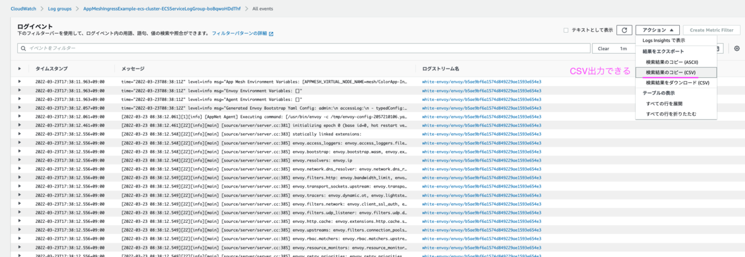The image size is (745, 257).
Task: Select 検索結果をダウンロード (CSV) menu item
Action: [x=676, y=82]
